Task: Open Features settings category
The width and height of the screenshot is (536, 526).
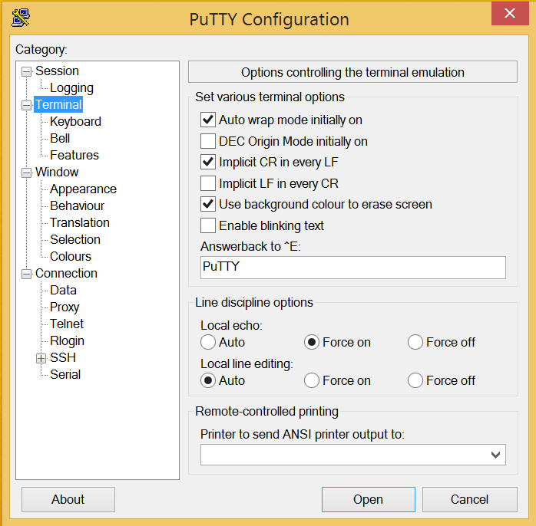Action: [74, 156]
